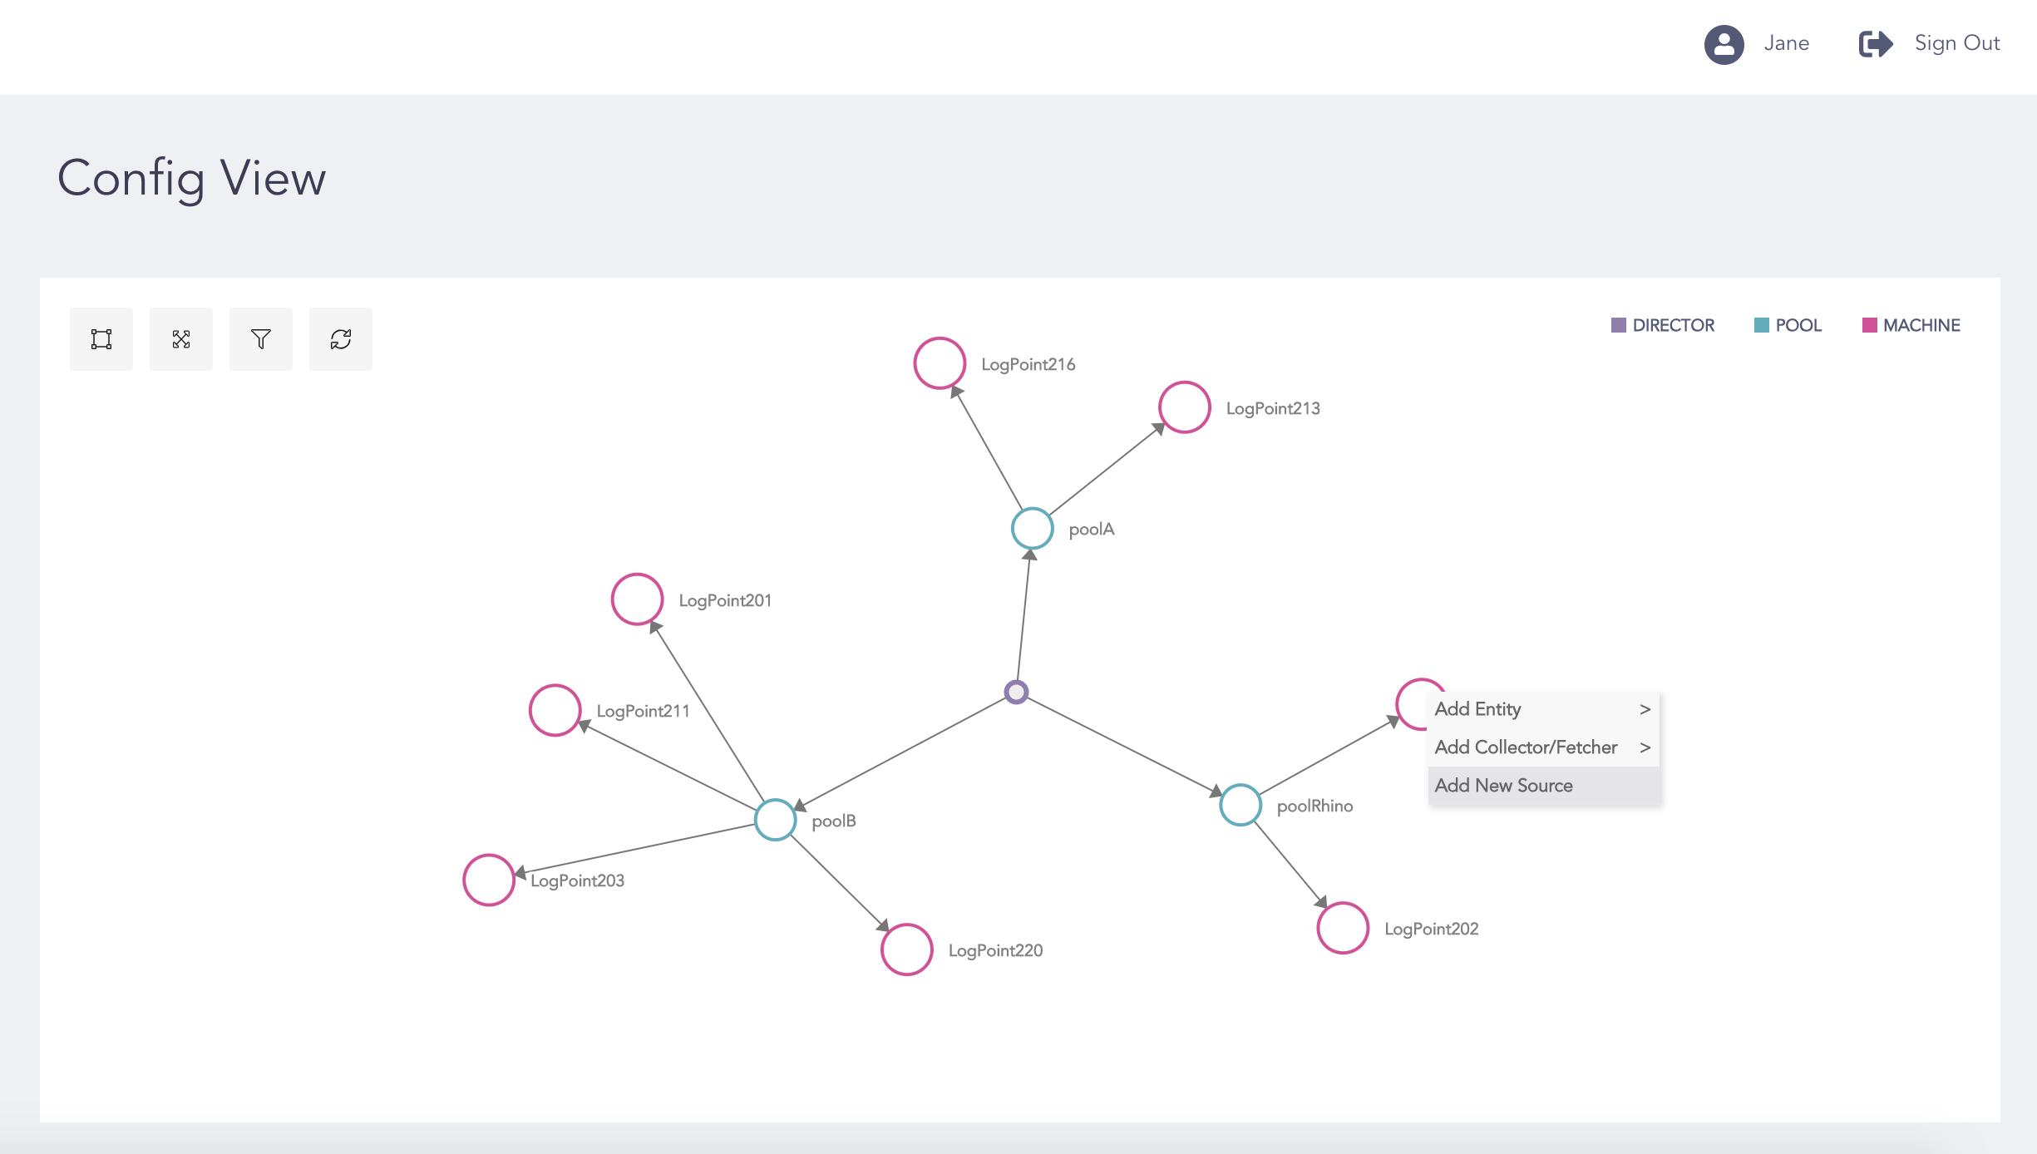Click the refresh graph icon
Image resolution: width=2037 pixels, height=1154 pixels.
click(341, 339)
